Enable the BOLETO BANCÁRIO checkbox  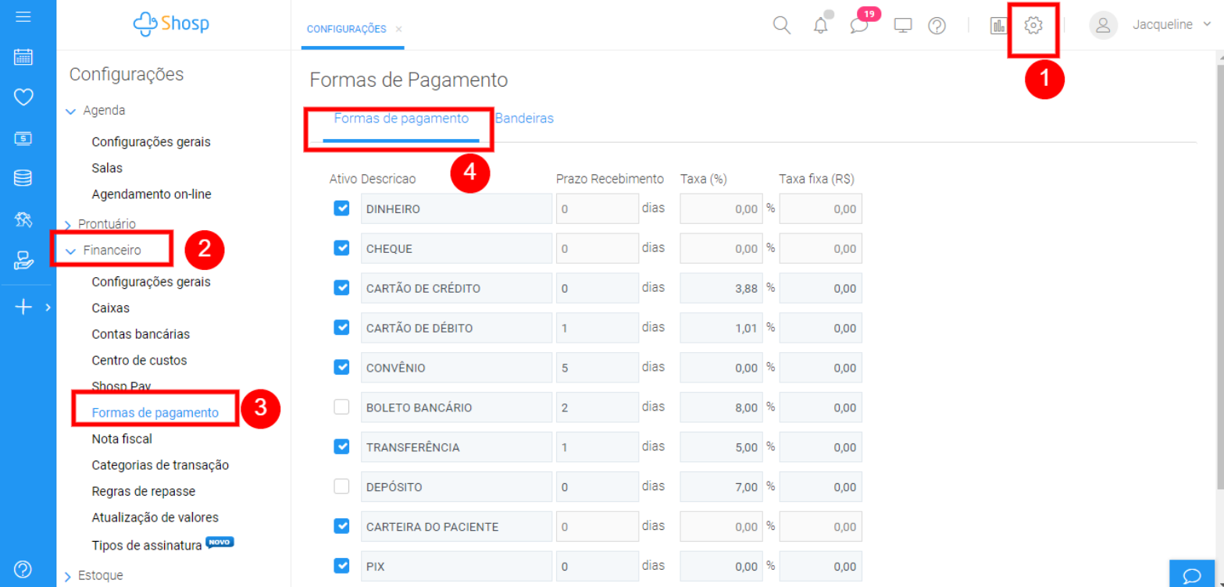(341, 407)
